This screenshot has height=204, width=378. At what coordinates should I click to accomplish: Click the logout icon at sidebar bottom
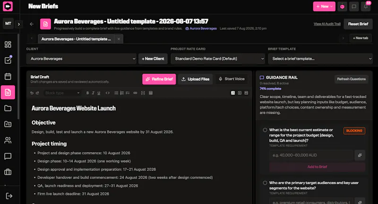[x=9, y=196]
